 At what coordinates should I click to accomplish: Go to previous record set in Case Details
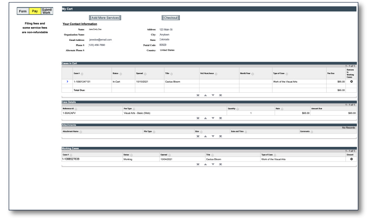pyautogui.click(x=205, y=117)
